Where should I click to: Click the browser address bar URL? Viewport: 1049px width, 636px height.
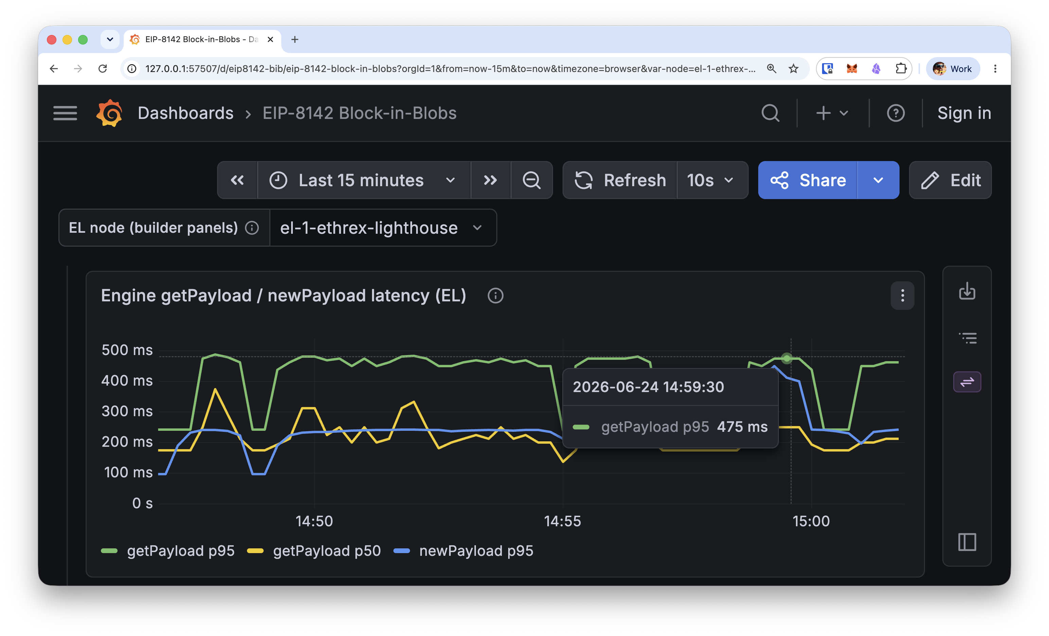[450, 69]
